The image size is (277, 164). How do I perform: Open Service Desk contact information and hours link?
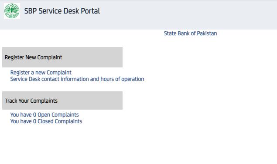77,79
